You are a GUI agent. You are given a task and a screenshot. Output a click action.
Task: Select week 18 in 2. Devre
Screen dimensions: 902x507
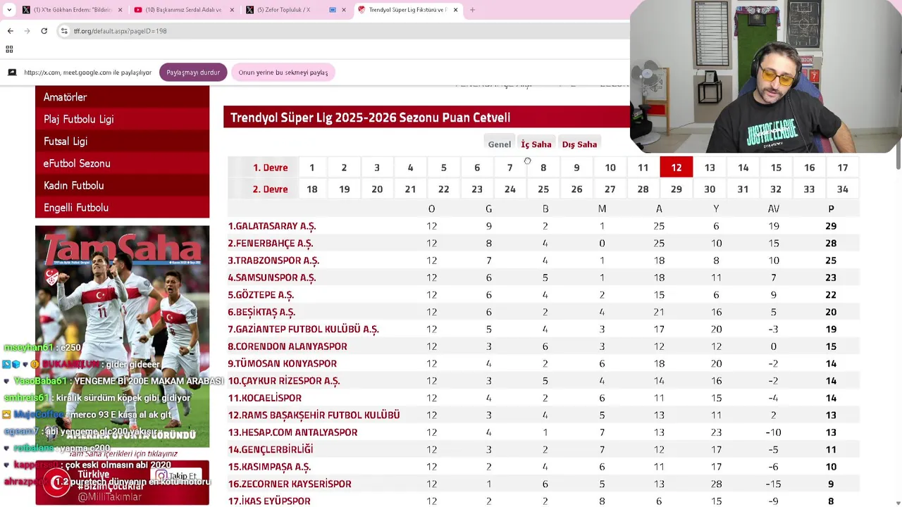coord(311,189)
